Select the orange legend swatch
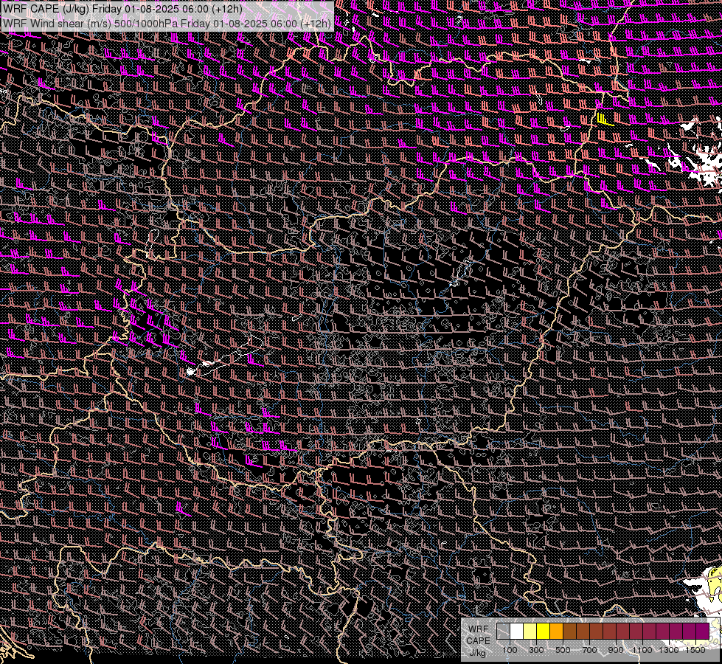Image resolution: width=722 pixels, height=664 pixels. [557, 632]
